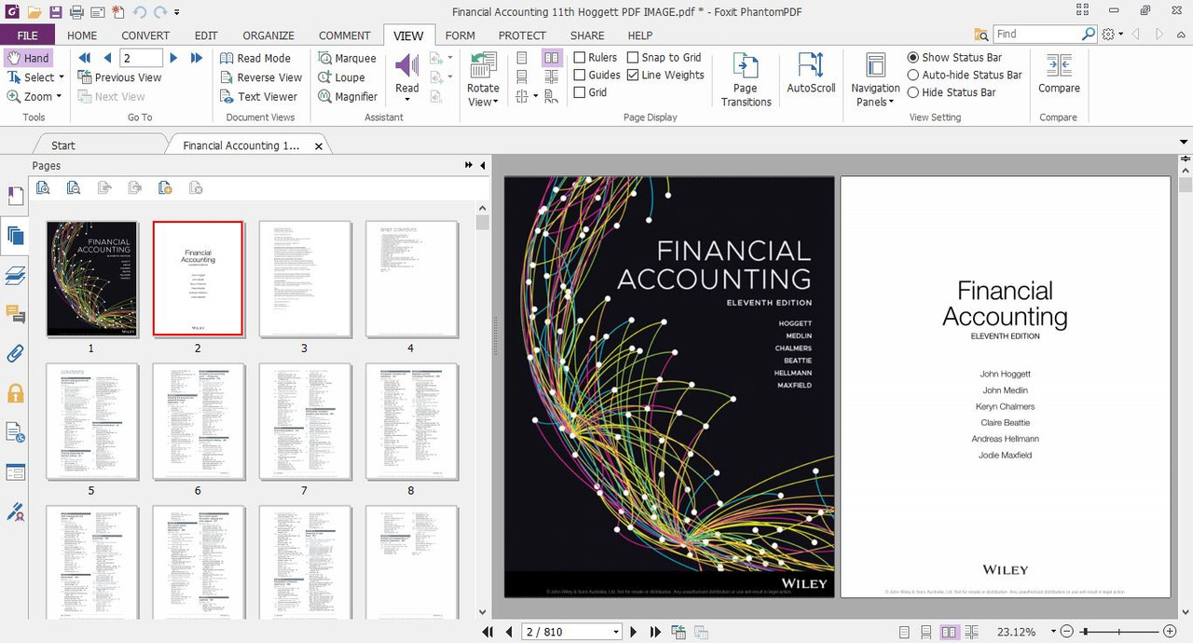Toggle facing view in status bar
The width and height of the screenshot is (1193, 643).
point(949,632)
